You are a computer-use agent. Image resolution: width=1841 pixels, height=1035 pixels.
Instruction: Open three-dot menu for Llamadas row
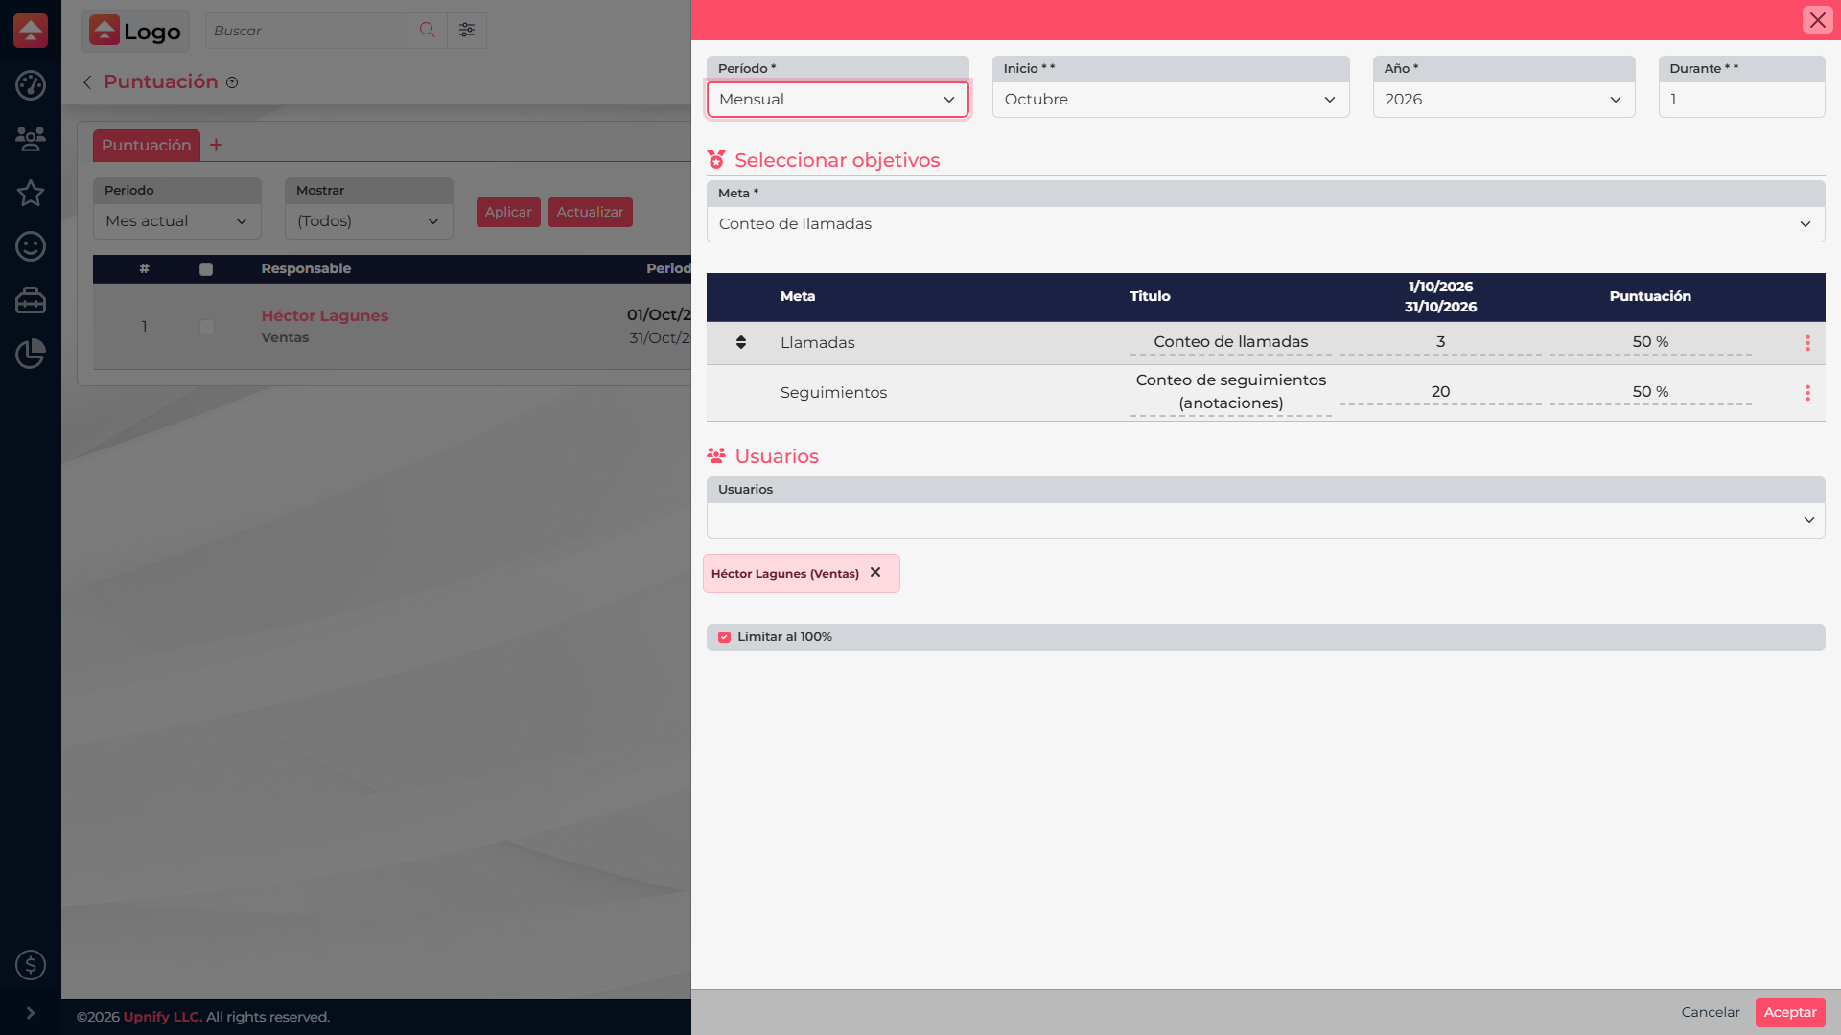(x=1808, y=343)
